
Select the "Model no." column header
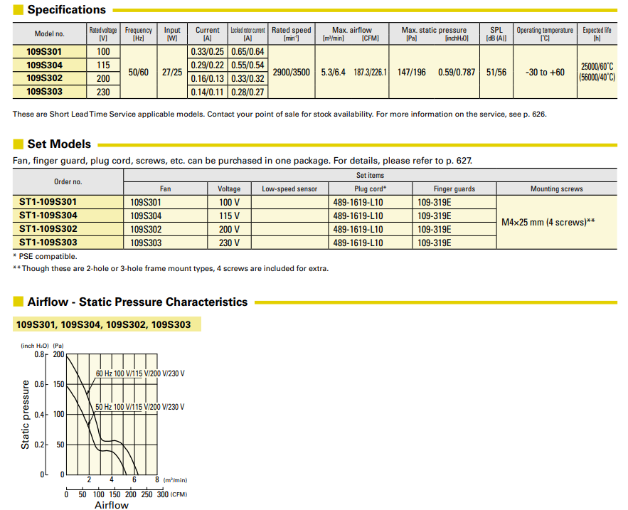(x=49, y=33)
